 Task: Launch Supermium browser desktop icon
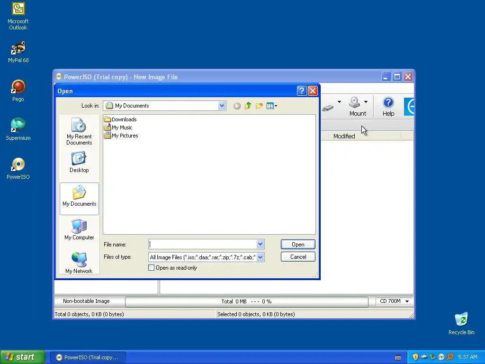(18, 129)
